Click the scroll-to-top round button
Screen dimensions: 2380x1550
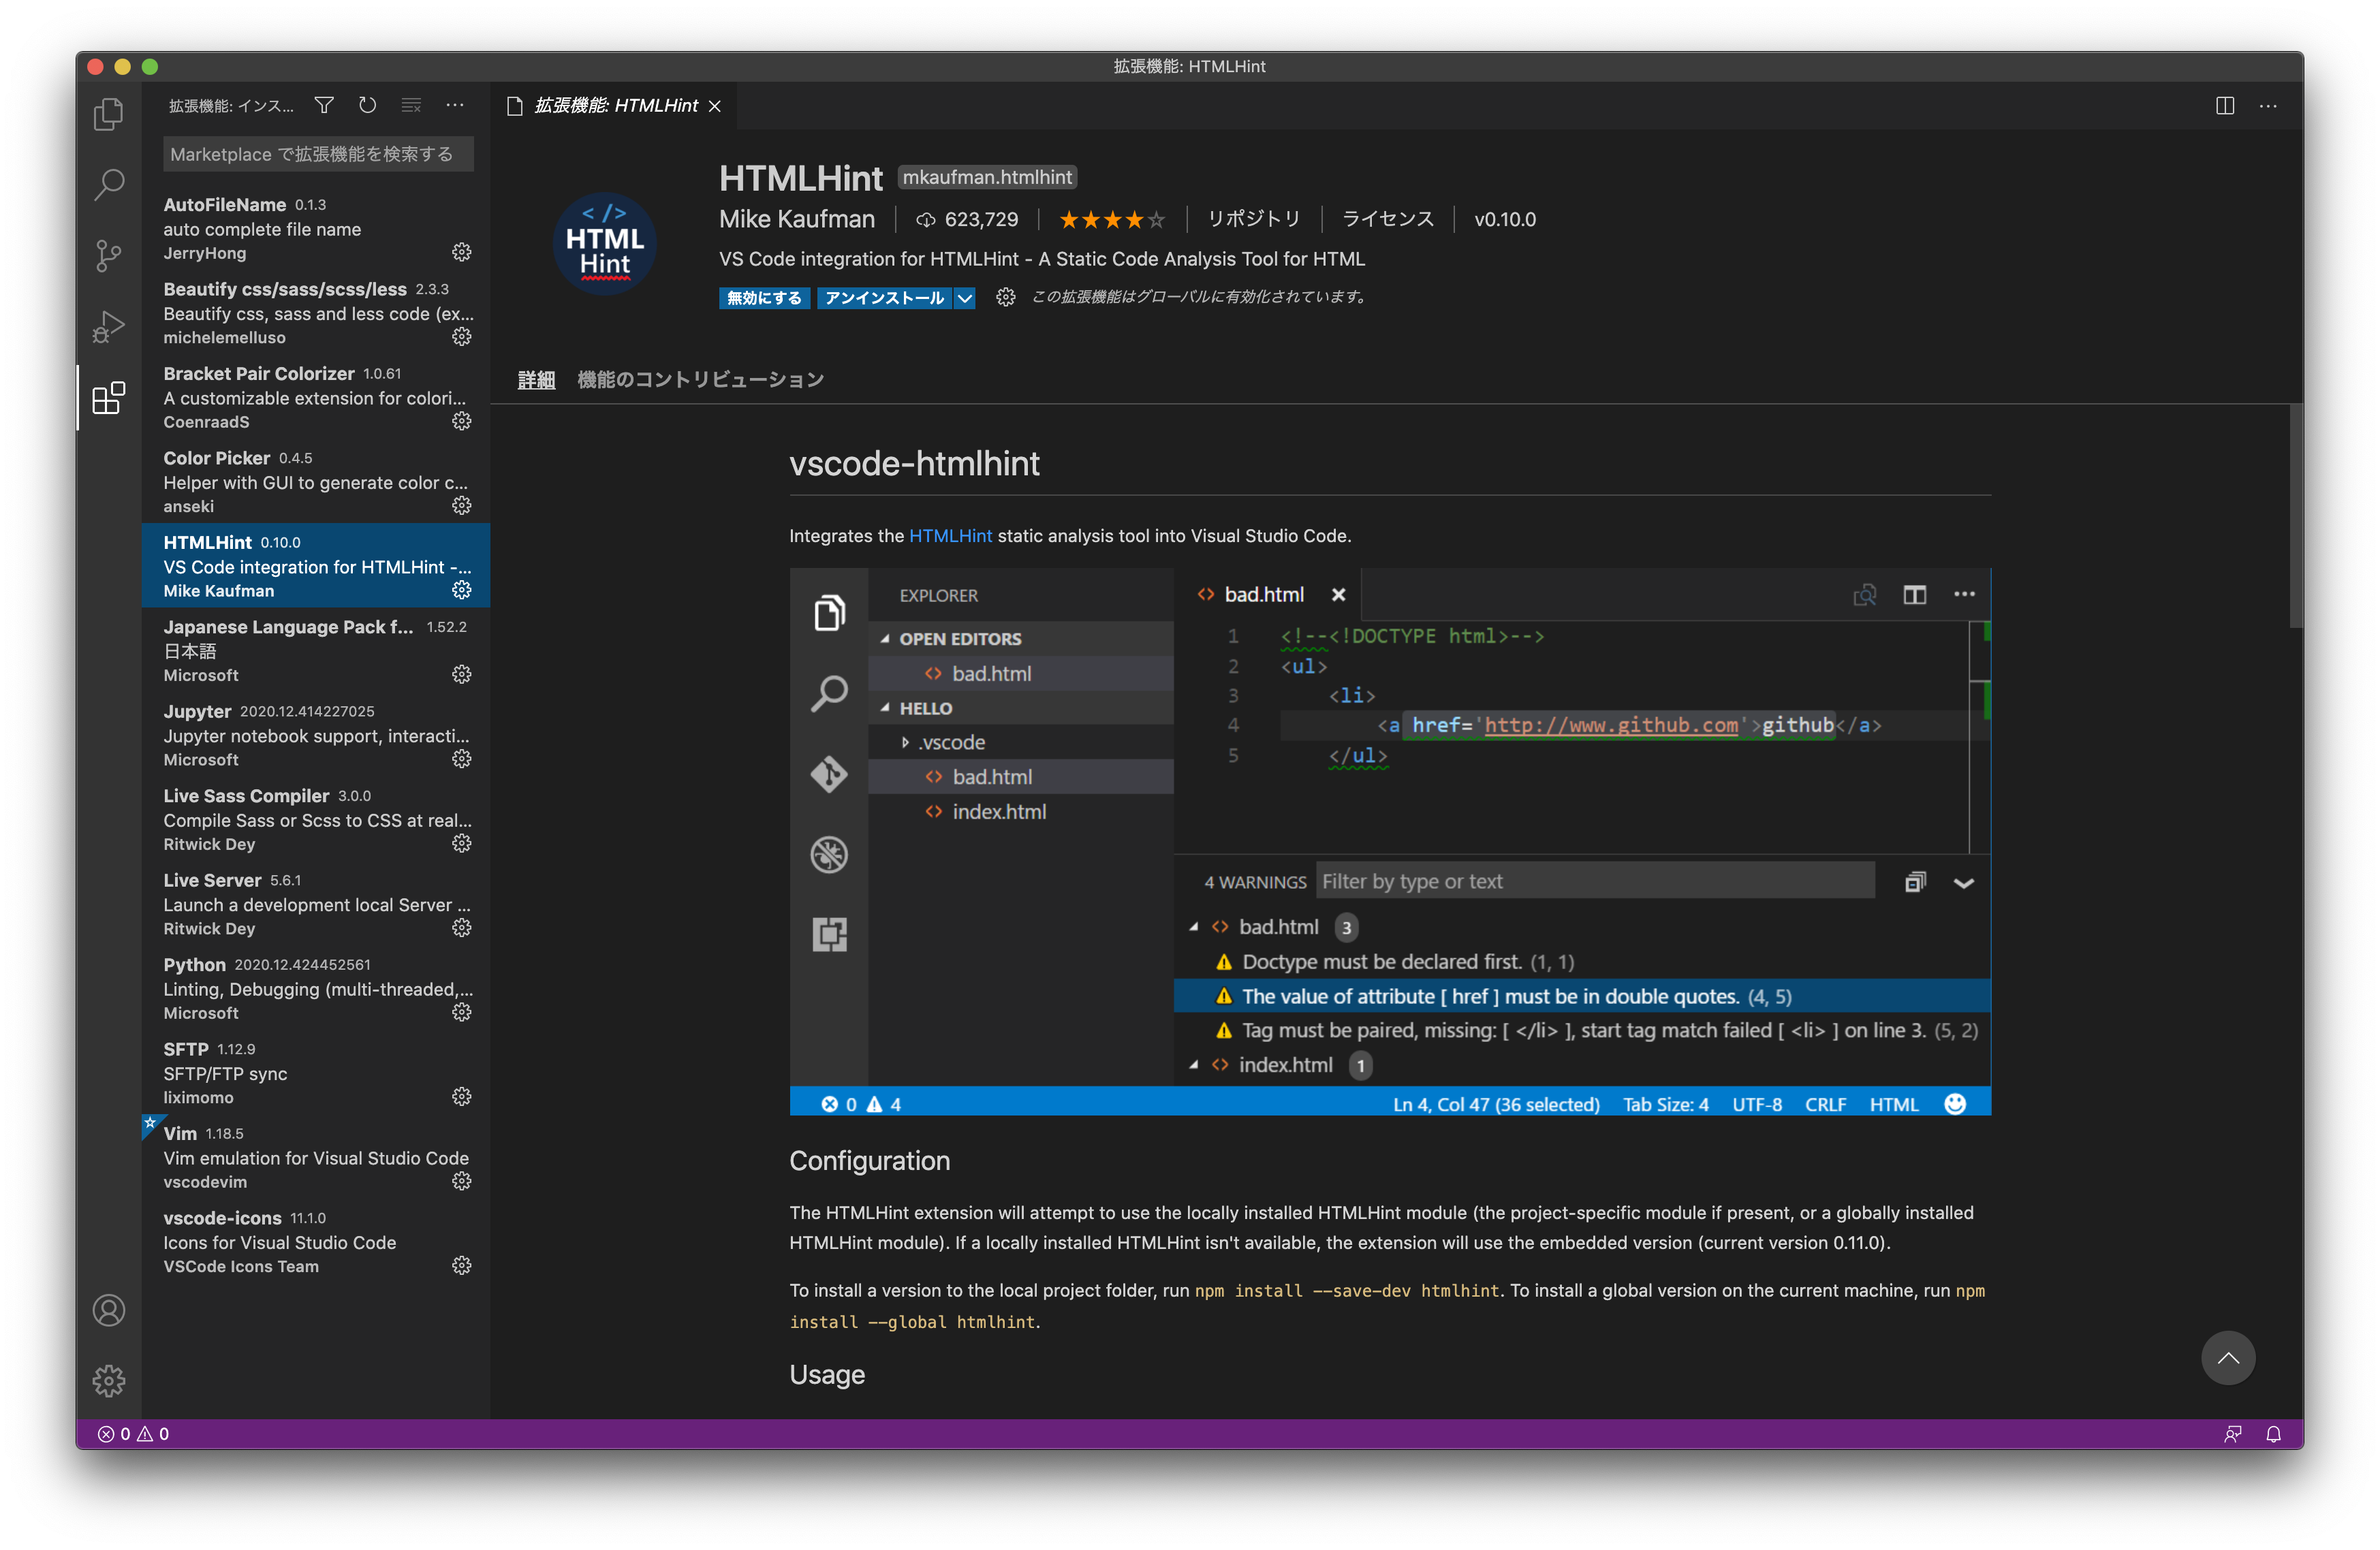click(x=2227, y=1357)
